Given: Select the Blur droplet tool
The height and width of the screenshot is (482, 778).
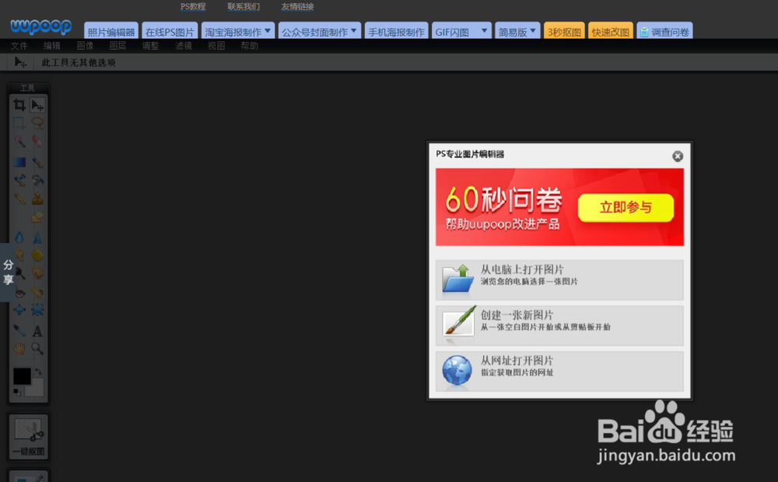Looking at the screenshot, I should coord(19,237).
